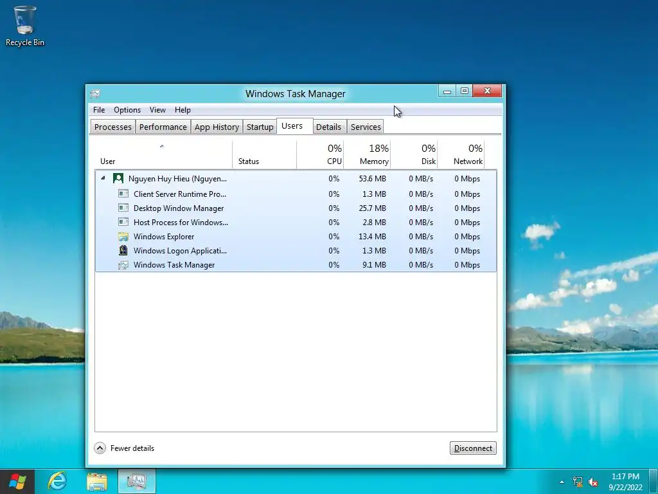Image resolution: width=658 pixels, height=494 pixels.
Task: Open the Start button on taskbar
Action: click(x=17, y=481)
